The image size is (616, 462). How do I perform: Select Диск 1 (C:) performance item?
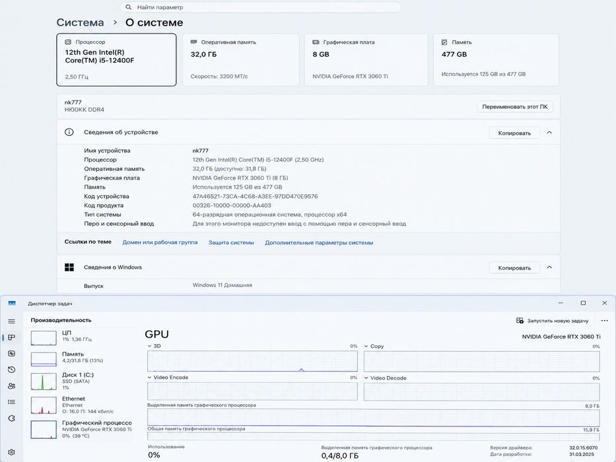[82, 381]
